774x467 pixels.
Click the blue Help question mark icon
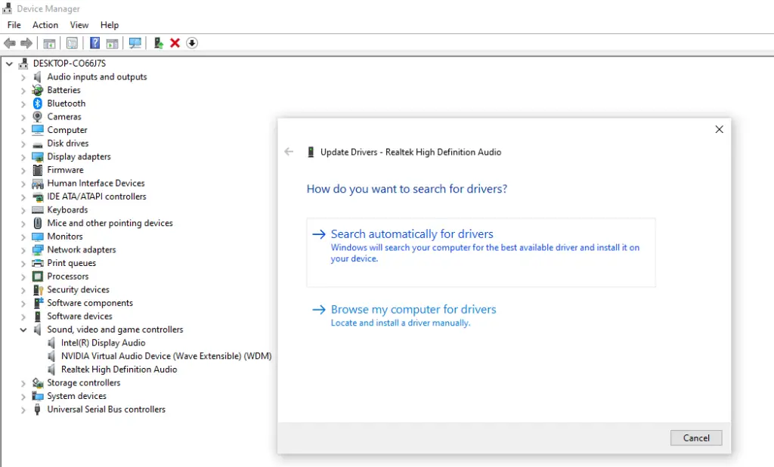[94, 43]
